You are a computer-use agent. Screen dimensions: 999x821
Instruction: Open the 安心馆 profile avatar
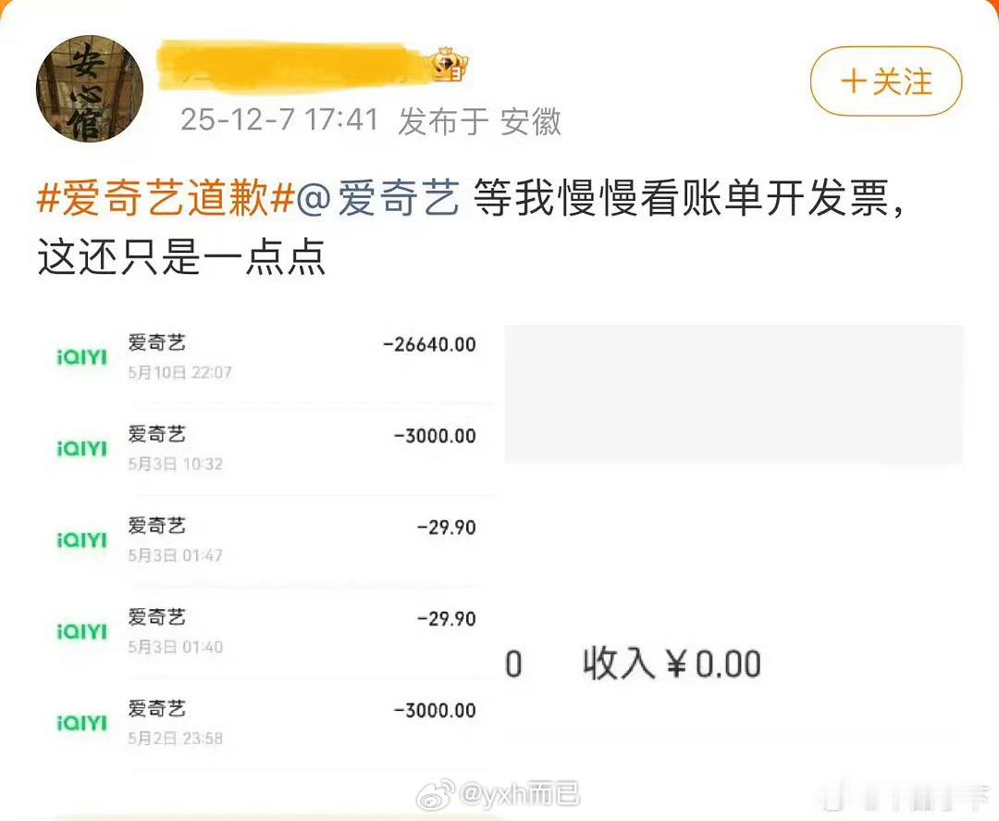pyautogui.click(x=89, y=89)
